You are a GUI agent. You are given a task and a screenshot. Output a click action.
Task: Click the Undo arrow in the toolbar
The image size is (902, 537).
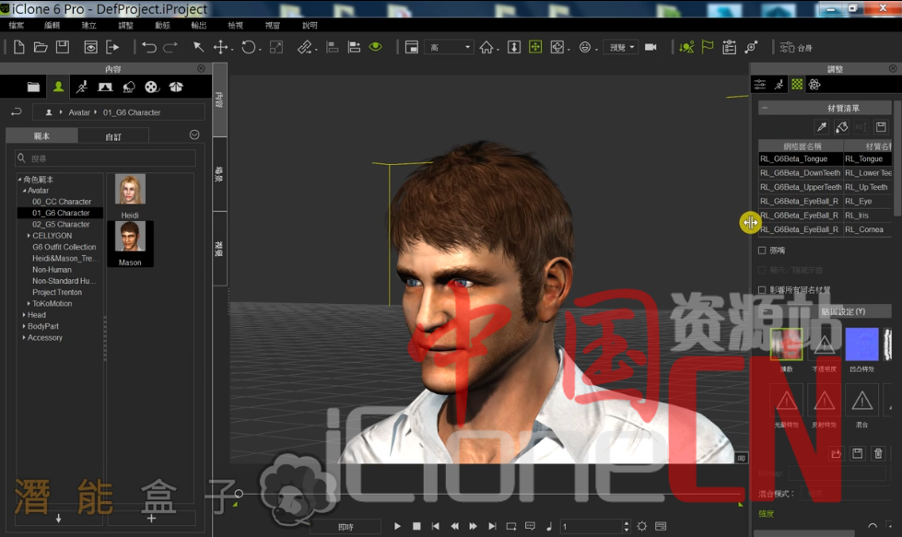point(148,47)
